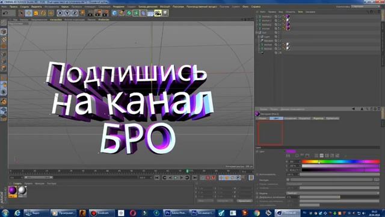
Task: Open the Render Settings icon
Action: [x=105, y=13]
